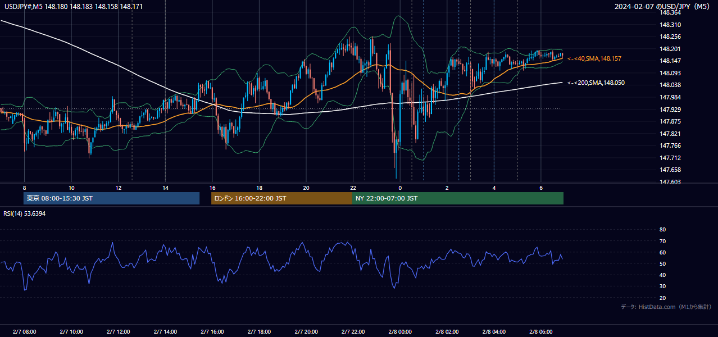Click hour label 22 under the price chart
Screen dimensions: 718x337
[x=353, y=187]
